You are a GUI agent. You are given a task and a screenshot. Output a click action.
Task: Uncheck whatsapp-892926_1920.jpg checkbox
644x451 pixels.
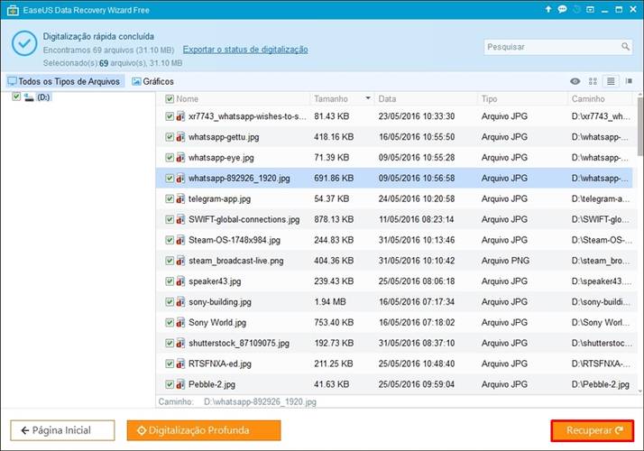[170, 178]
